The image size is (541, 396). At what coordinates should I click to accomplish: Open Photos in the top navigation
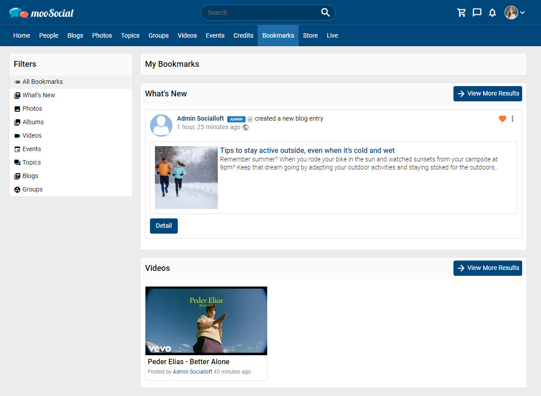(102, 35)
